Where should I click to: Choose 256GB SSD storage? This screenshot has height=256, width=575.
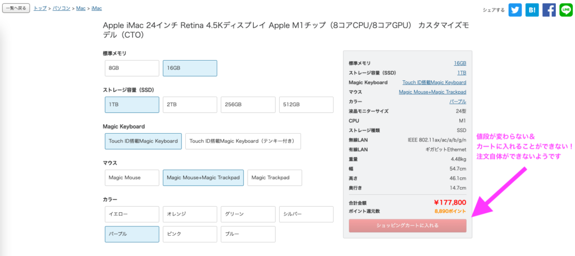[248, 104]
